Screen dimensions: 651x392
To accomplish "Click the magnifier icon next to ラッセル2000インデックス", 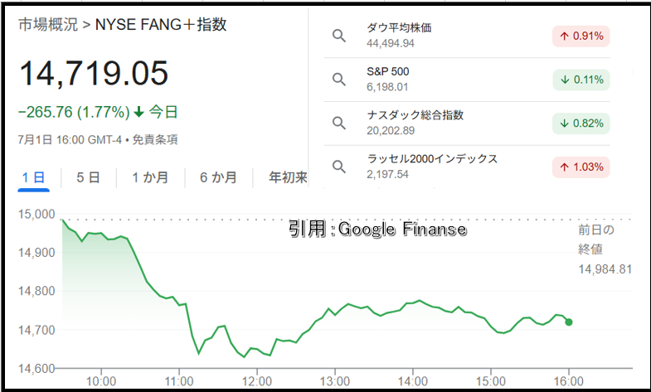I will click(x=339, y=167).
